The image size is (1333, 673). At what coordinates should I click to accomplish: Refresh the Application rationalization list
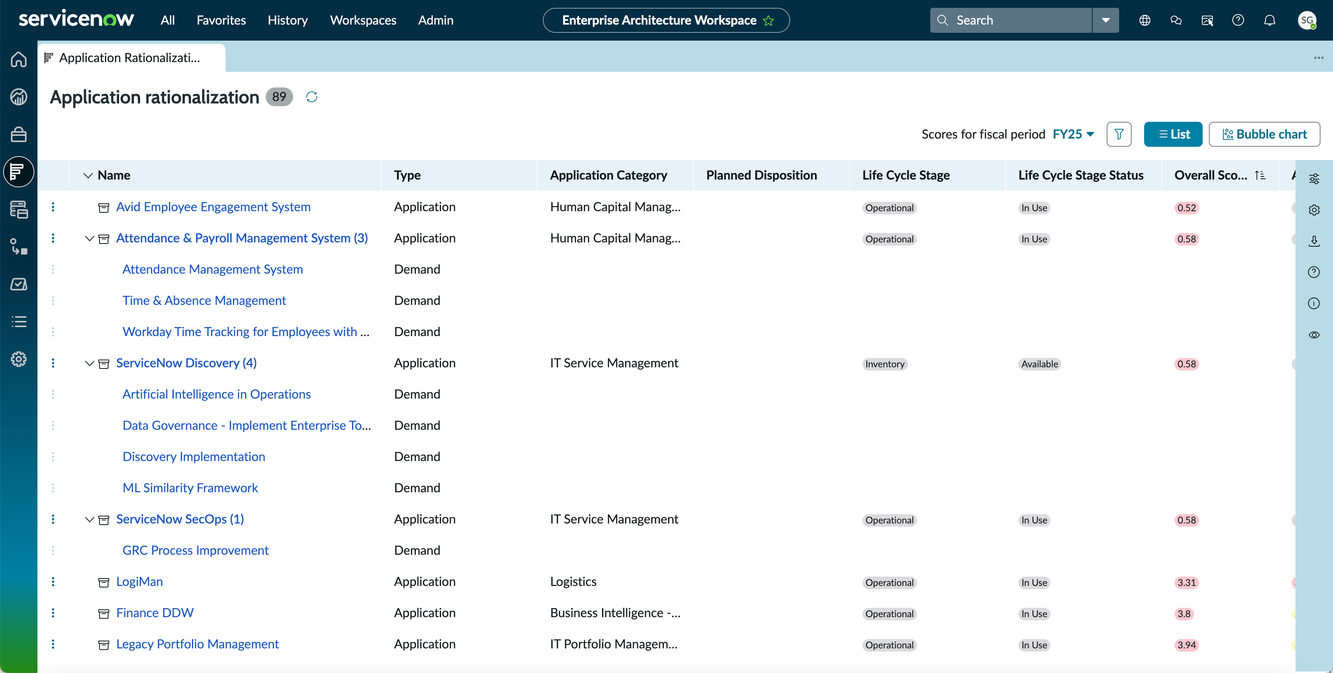311,97
